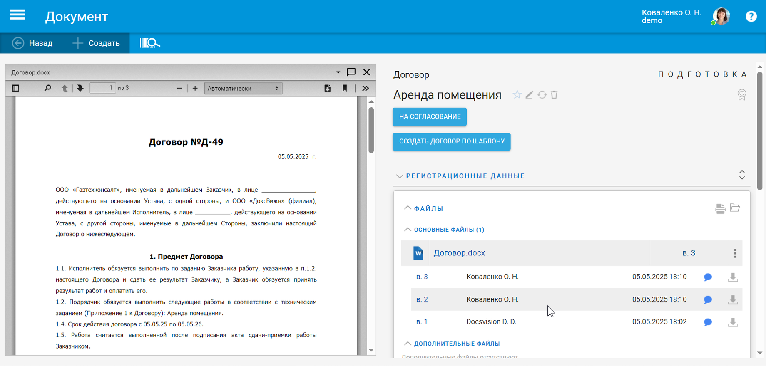The width and height of the screenshot is (766, 366).
Task: Go to next page arrow in viewer
Action: click(x=80, y=88)
